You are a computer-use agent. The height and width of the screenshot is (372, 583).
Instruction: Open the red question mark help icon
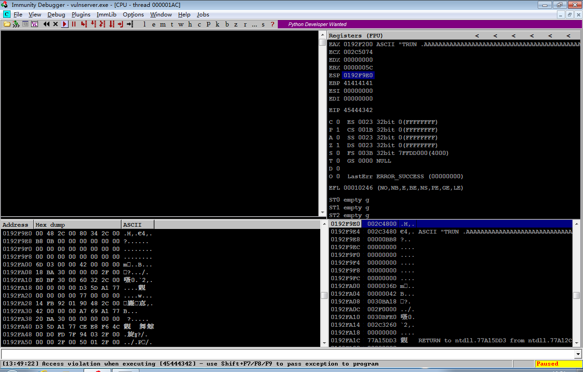pos(273,24)
